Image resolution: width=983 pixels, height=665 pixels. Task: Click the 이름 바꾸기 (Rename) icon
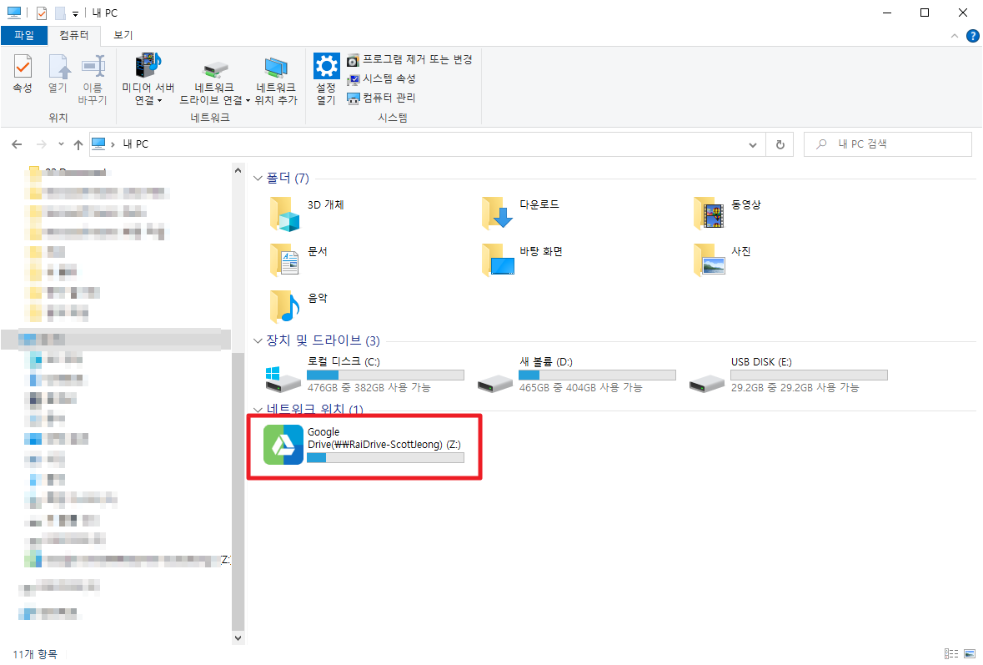pos(93,79)
